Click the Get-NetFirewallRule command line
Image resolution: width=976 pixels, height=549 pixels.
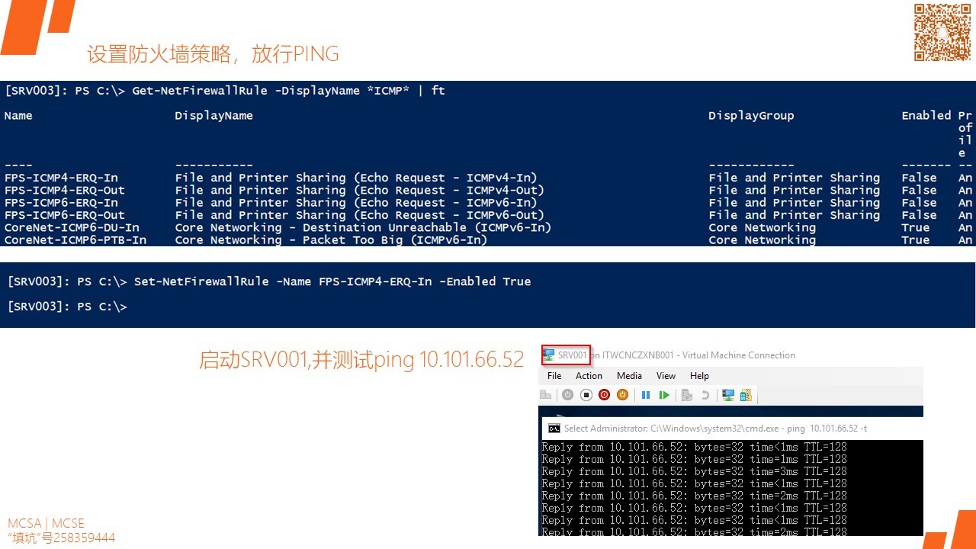pyautogui.click(x=225, y=91)
